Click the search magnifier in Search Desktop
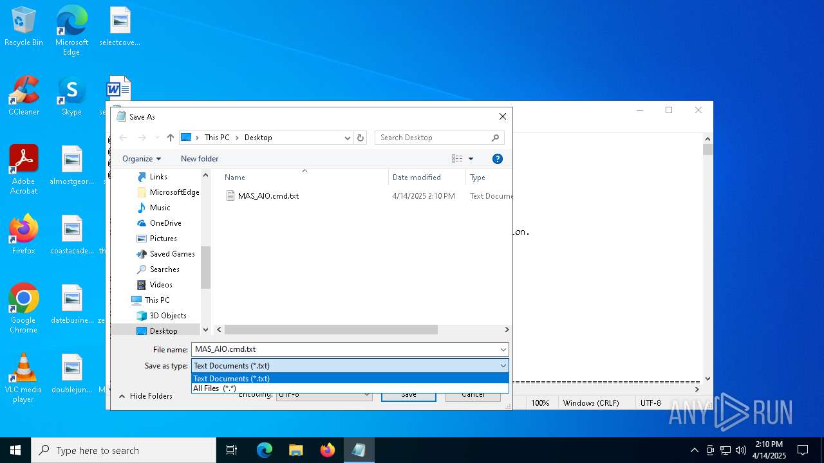Image resolution: width=824 pixels, height=463 pixels. [x=495, y=138]
